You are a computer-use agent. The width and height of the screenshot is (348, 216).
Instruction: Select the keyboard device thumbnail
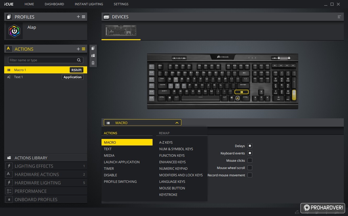[121, 31]
